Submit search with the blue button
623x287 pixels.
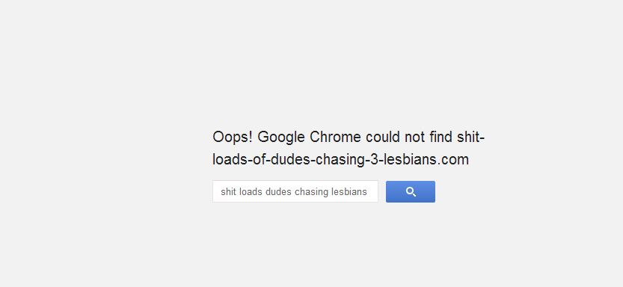point(411,192)
